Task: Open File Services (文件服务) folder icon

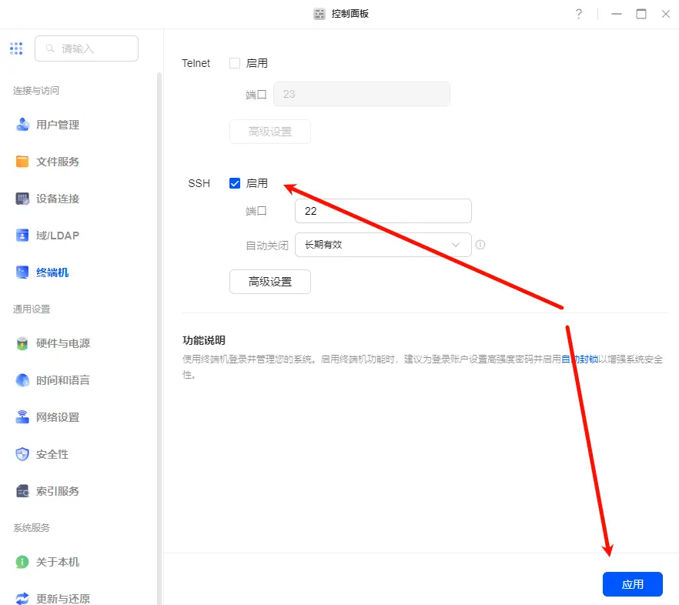Action: 22,162
